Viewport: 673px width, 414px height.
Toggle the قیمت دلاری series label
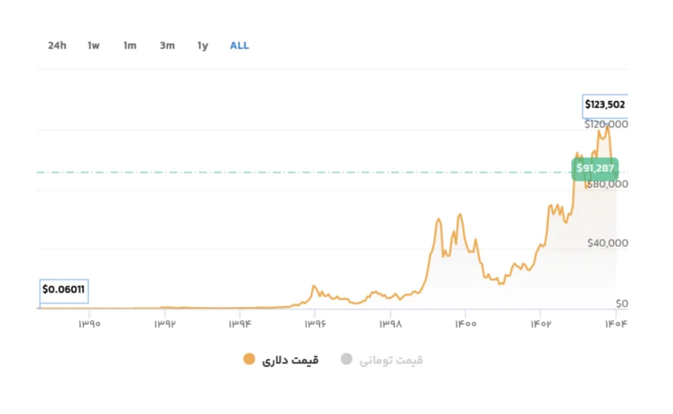pos(290,360)
